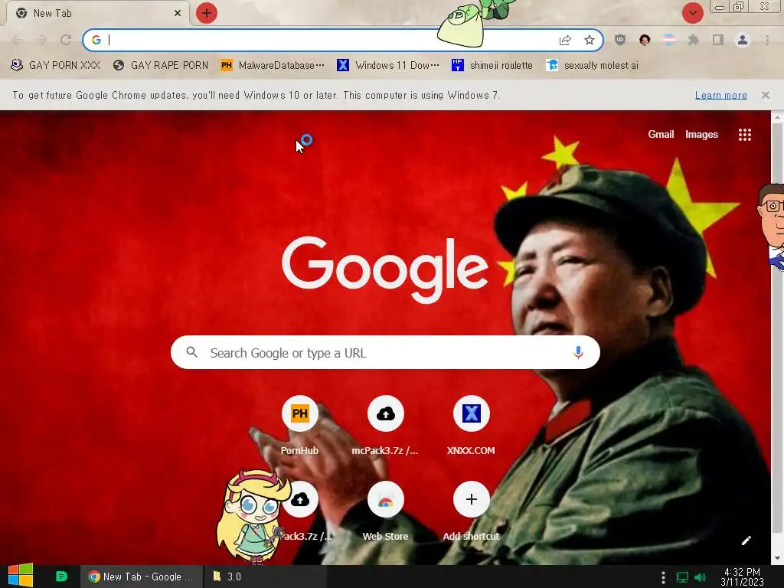Go back with the back arrow
The width and height of the screenshot is (784, 588).
(17, 40)
